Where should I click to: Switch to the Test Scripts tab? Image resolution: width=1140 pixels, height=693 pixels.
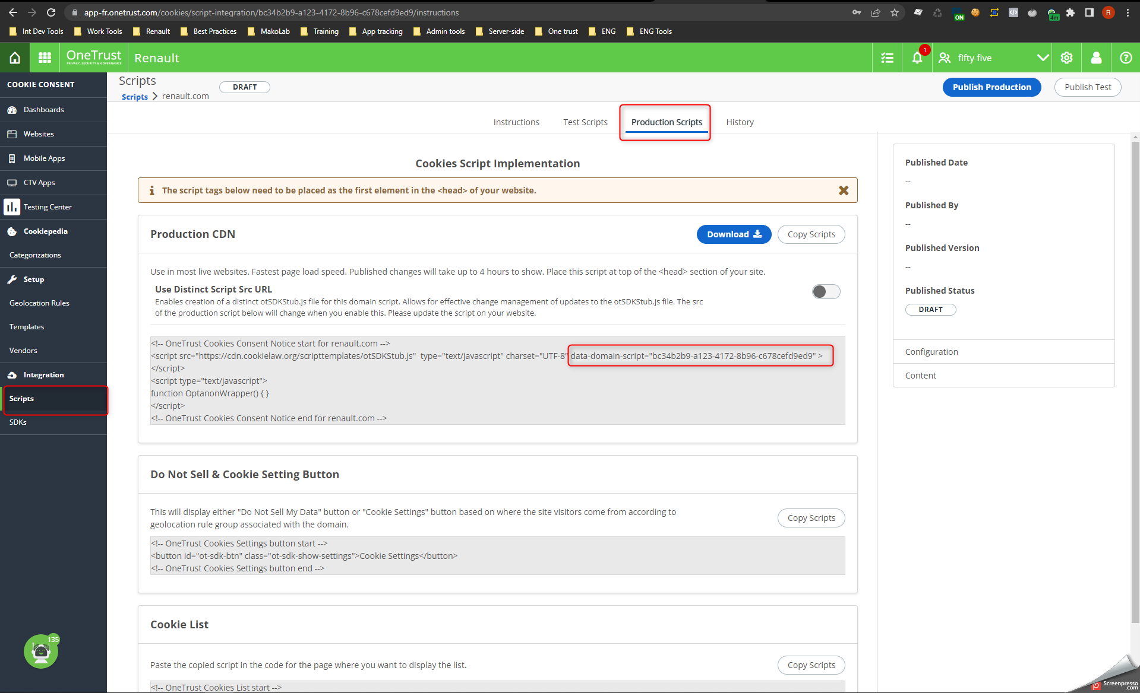[x=585, y=122]
